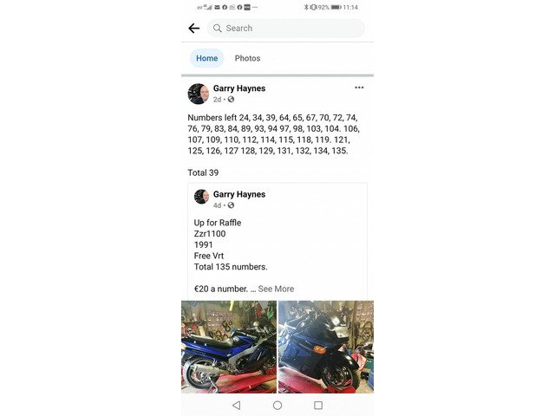Tap the Android home circle button
555x416 pixels.
pos(277,405)
